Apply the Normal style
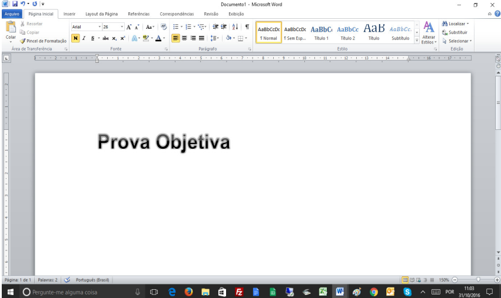 coord(268,32)
